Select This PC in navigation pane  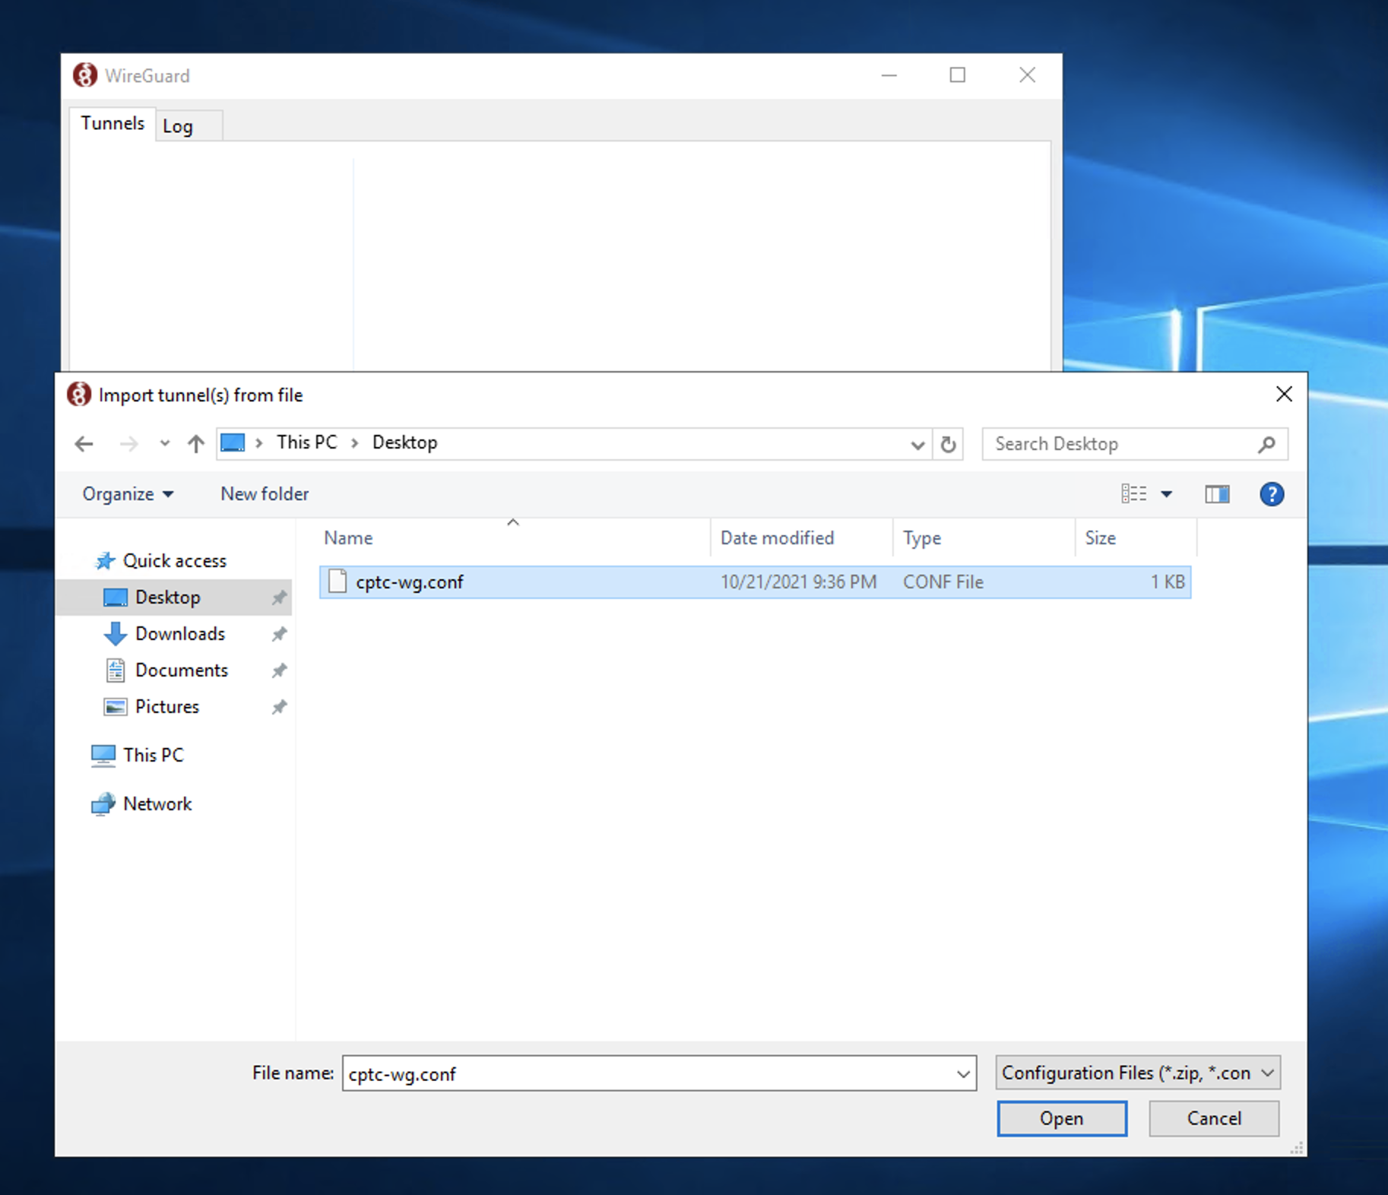[154, 756]
